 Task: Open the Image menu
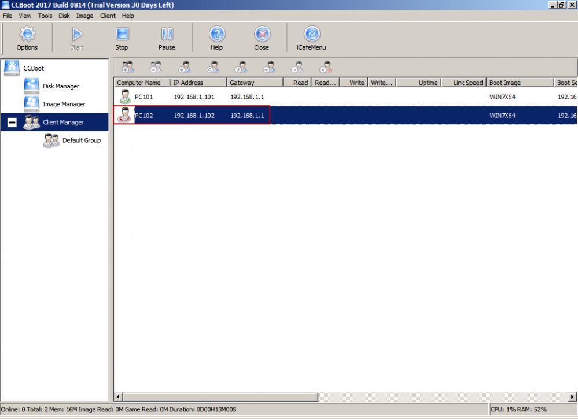85,16
